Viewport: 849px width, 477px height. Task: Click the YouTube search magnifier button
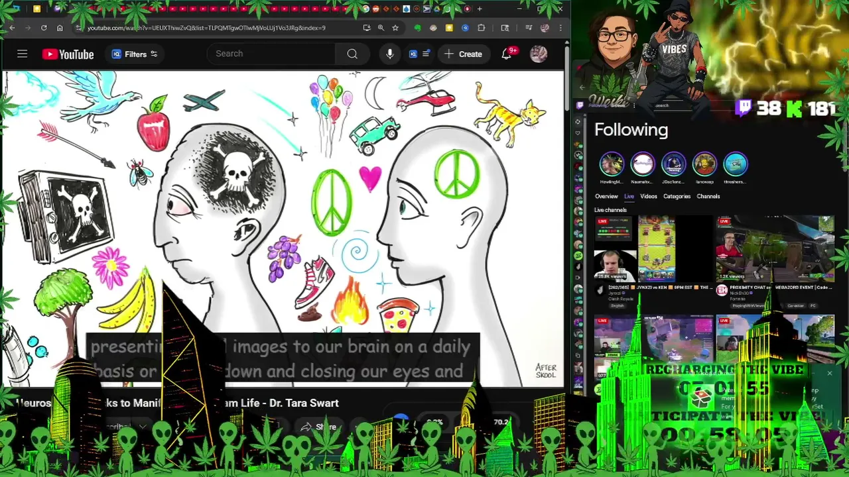352,54
